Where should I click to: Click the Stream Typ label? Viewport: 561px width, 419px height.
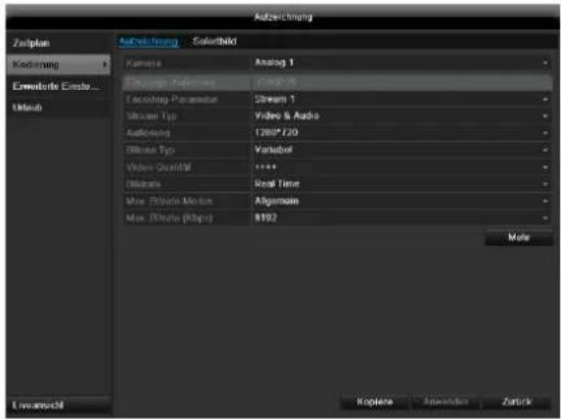click(151, 116)
